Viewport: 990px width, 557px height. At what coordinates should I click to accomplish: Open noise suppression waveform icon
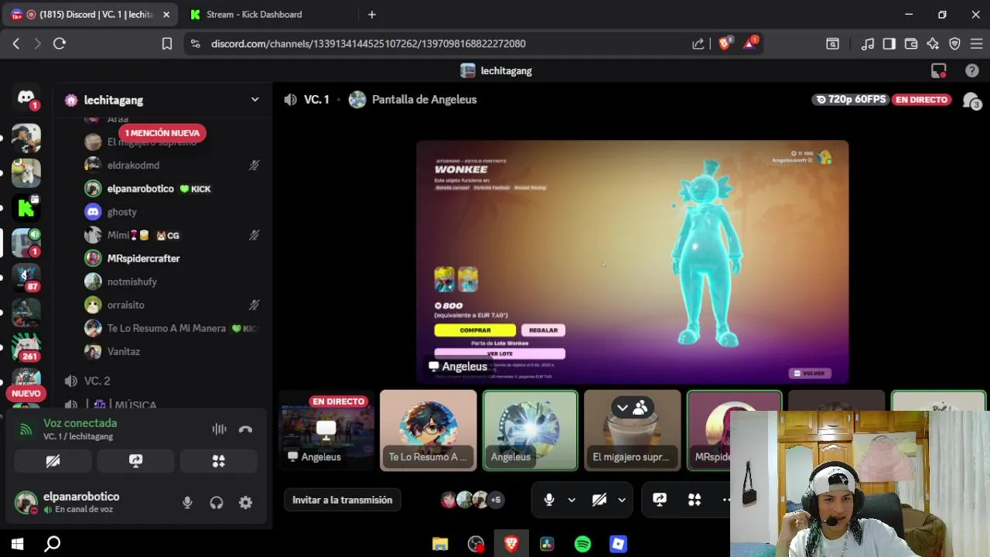point(220,429)
